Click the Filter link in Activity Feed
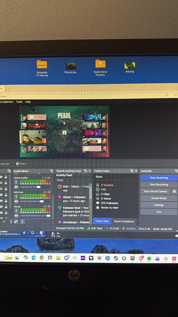This screenshot has width=178, height=317. pyautogui.click(x=60, y=180)
